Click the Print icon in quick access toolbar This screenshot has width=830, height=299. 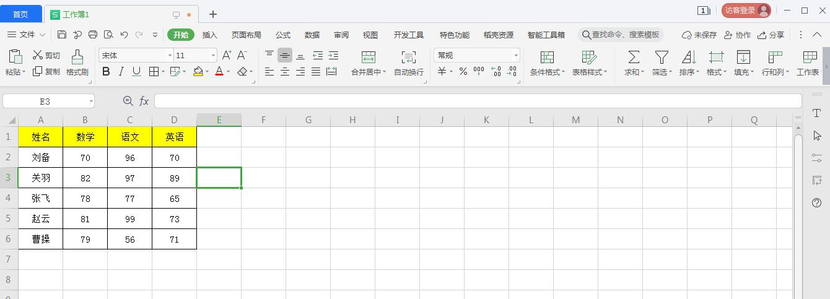(93, 35)
